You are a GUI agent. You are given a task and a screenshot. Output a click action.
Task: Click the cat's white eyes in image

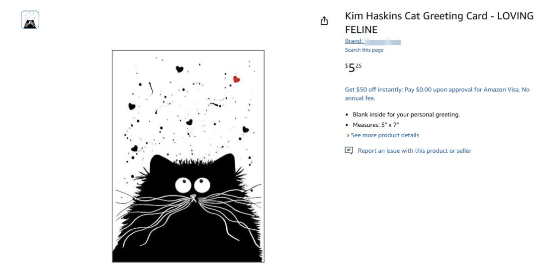(192, 185)
